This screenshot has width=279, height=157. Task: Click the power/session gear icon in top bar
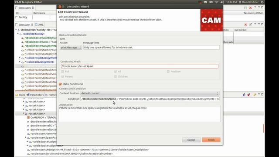pos(262,2)
